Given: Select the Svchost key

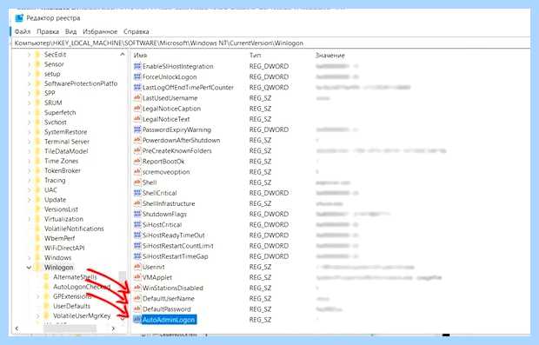Looking at the screenshot, I should pyautogui.click(x=56, y=122).
